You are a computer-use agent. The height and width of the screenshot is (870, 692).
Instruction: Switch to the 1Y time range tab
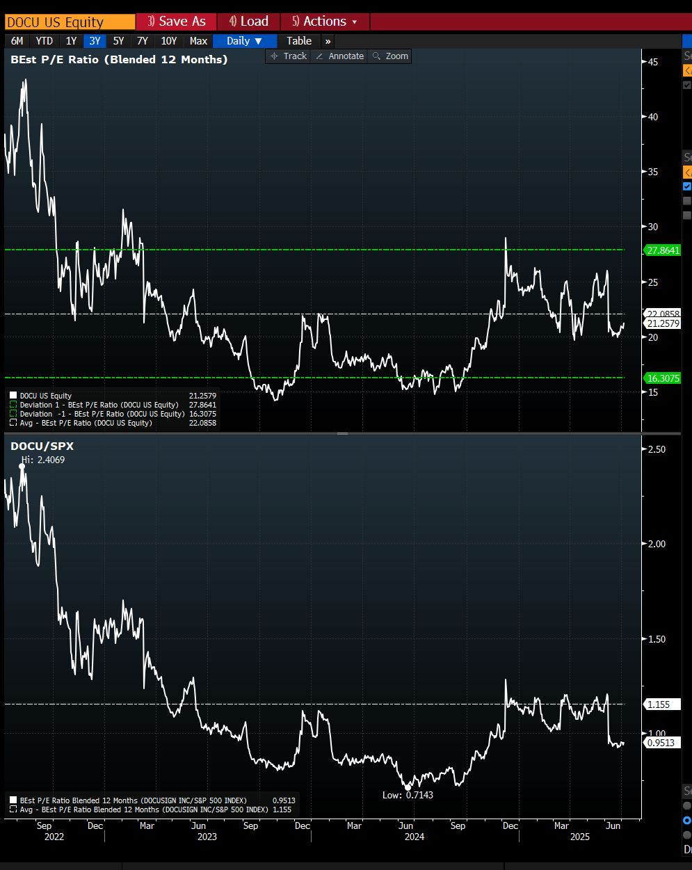tap(71, 40)
